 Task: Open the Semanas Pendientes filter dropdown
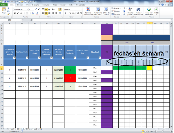click(x=74, y=58)
